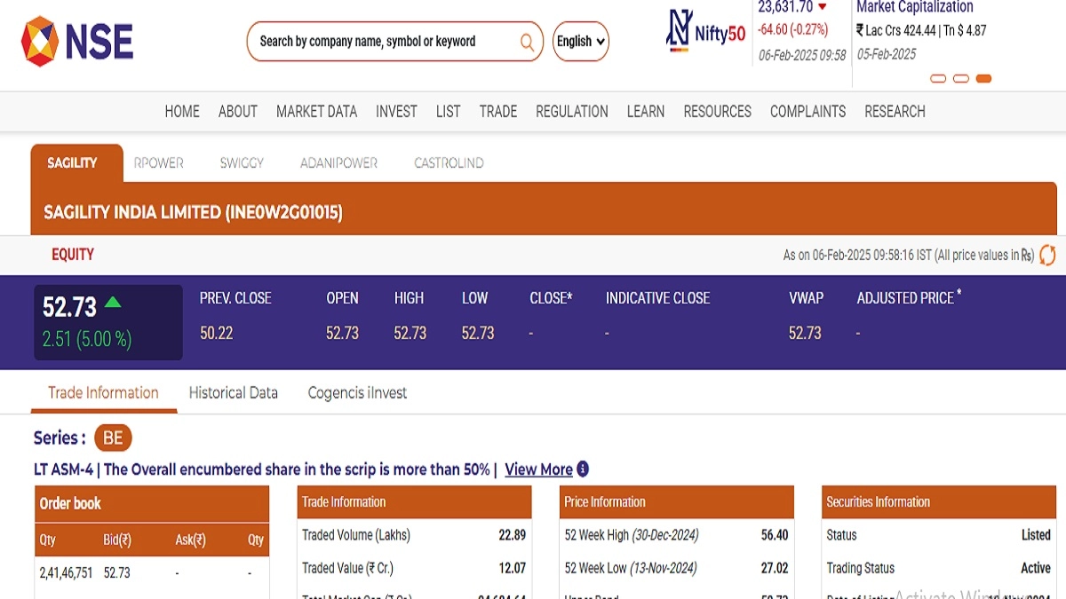Expand the MARKET DATA menu

coord(316,112)
